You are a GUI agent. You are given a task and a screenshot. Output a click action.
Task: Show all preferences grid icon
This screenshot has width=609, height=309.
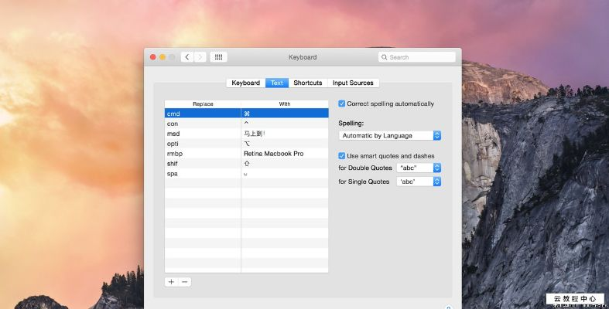coord(218,57)
